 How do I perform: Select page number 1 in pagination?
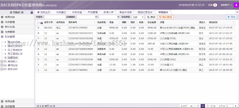click(203, 106)
